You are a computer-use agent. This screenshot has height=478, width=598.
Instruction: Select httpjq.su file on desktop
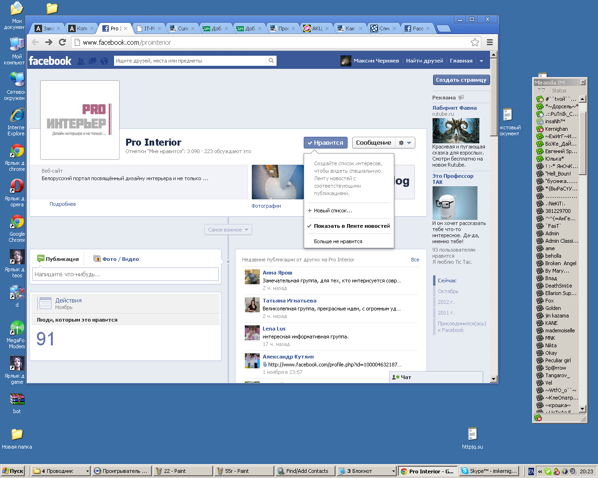coord(472,439)
